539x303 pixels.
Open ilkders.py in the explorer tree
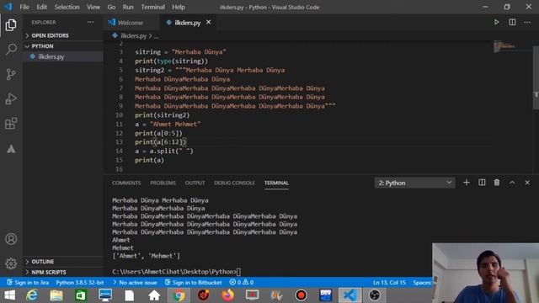pos(63,56)
